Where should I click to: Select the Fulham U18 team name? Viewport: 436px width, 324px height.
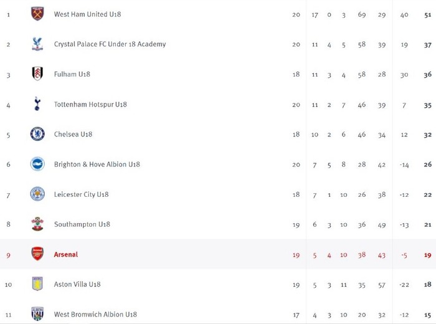[72, 74]
